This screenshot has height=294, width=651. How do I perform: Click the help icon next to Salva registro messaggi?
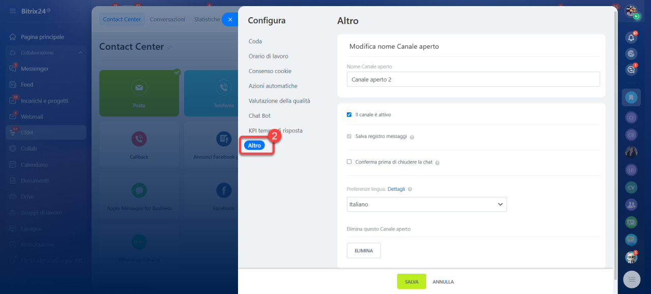click(x=412, y=137)
